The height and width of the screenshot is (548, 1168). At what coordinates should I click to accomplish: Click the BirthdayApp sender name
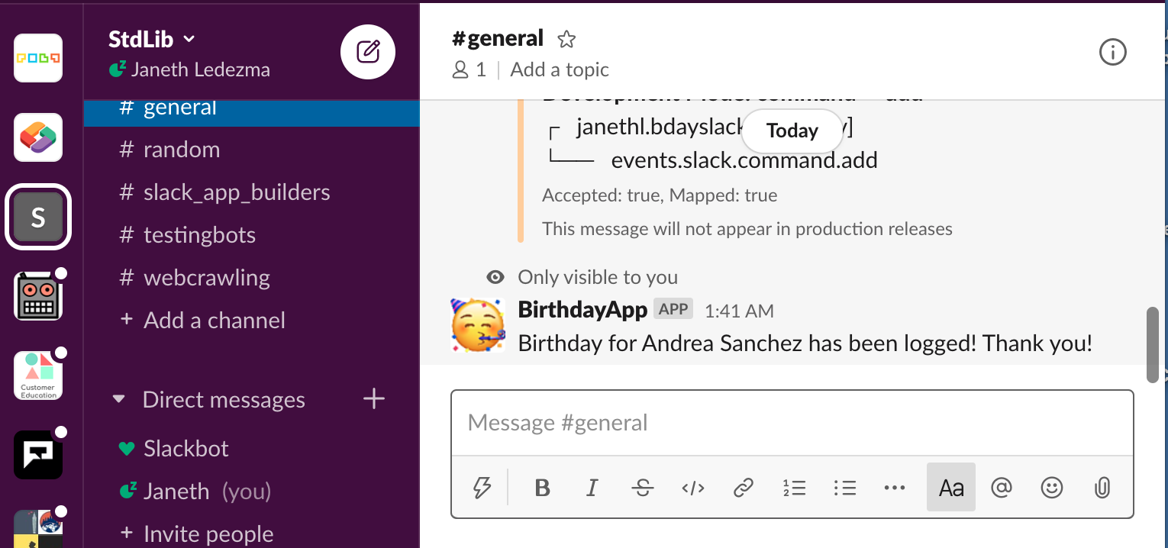pos(582,309)
